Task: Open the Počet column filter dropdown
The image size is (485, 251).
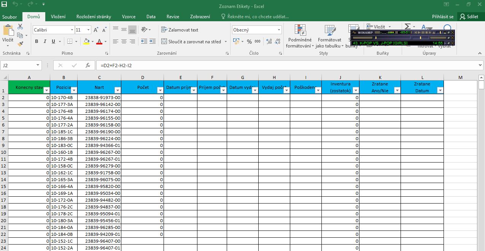Action: (x=160, y=90)
